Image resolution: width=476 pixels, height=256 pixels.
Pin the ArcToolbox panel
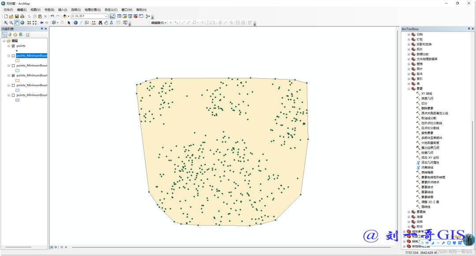click(469, 29)
